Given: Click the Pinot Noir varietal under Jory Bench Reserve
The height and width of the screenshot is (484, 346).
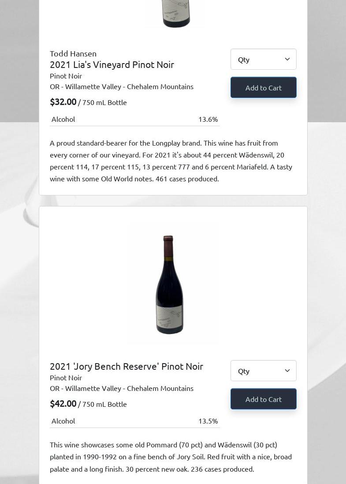Looking at the screenshot, I should point(66,378).
